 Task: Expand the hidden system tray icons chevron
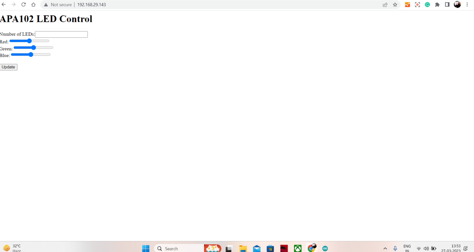385,248
